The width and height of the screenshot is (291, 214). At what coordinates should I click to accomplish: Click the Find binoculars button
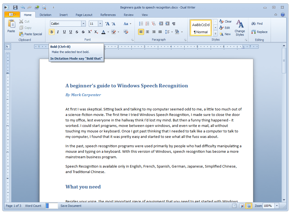[x=257, y=24]
